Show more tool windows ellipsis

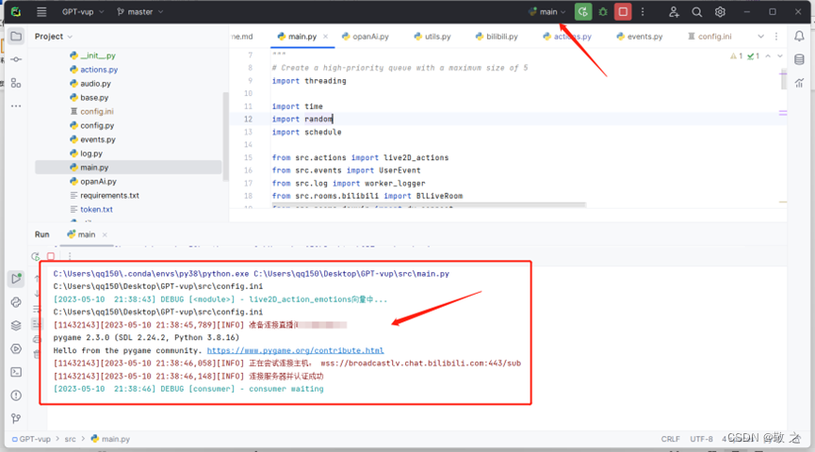pyautogui.click(x=16, y=106)
